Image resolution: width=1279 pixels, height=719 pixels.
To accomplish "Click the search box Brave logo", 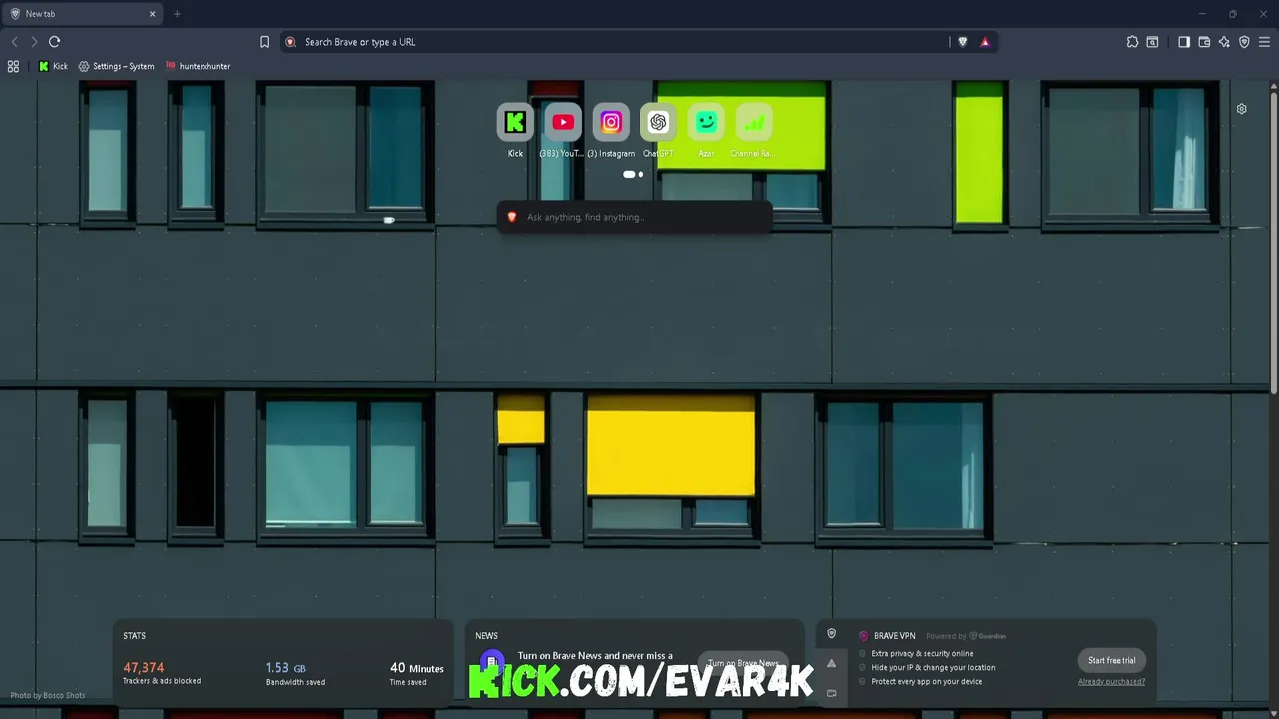I will coord(512,217).
